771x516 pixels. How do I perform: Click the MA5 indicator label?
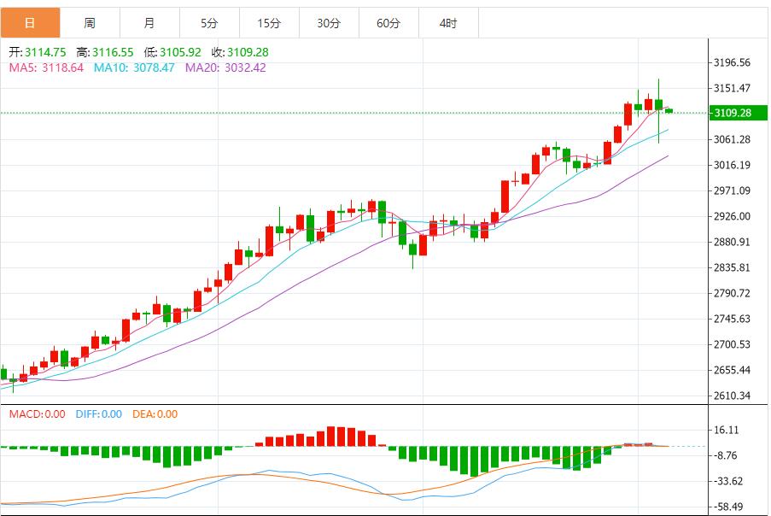pyautogui.click(x=46, y=67)
